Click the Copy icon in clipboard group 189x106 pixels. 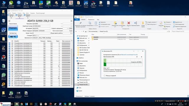click(x=90, y=23)
